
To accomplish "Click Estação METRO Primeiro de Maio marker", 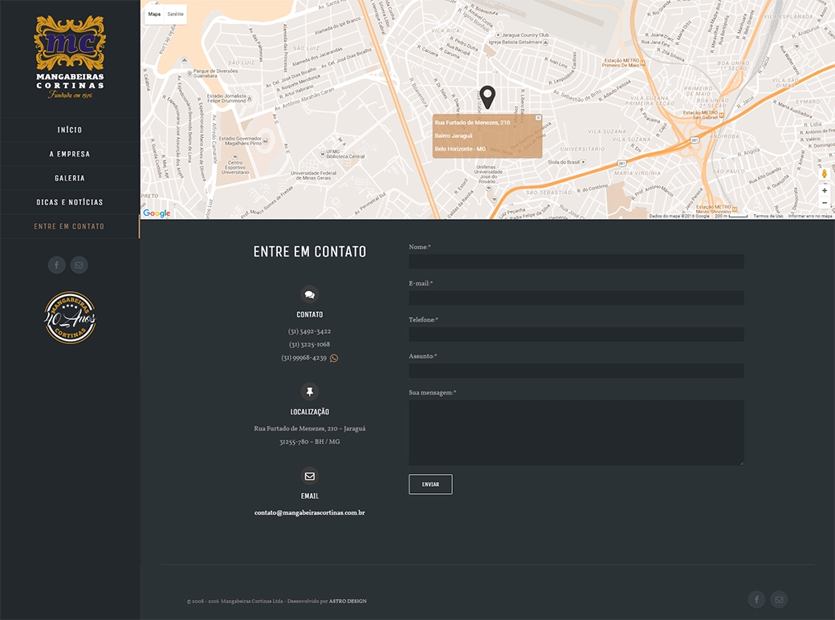I will pyautogui.click(x=642, y=63).
